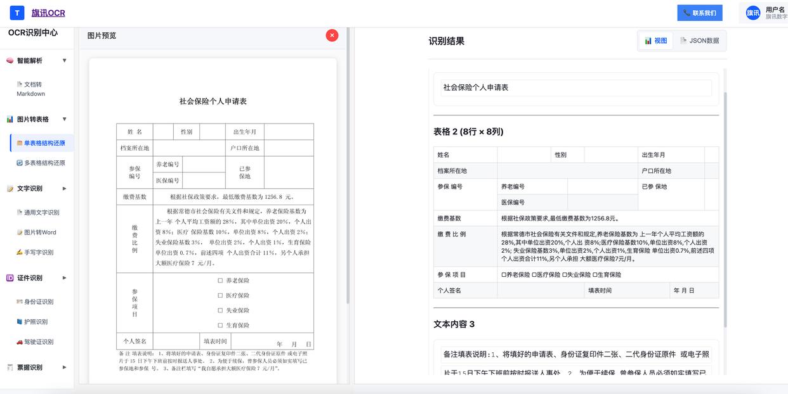This screenshot has width=788, height=394.
Task: Click the 图片预览 panel title
Action: [x=102, y=35]
